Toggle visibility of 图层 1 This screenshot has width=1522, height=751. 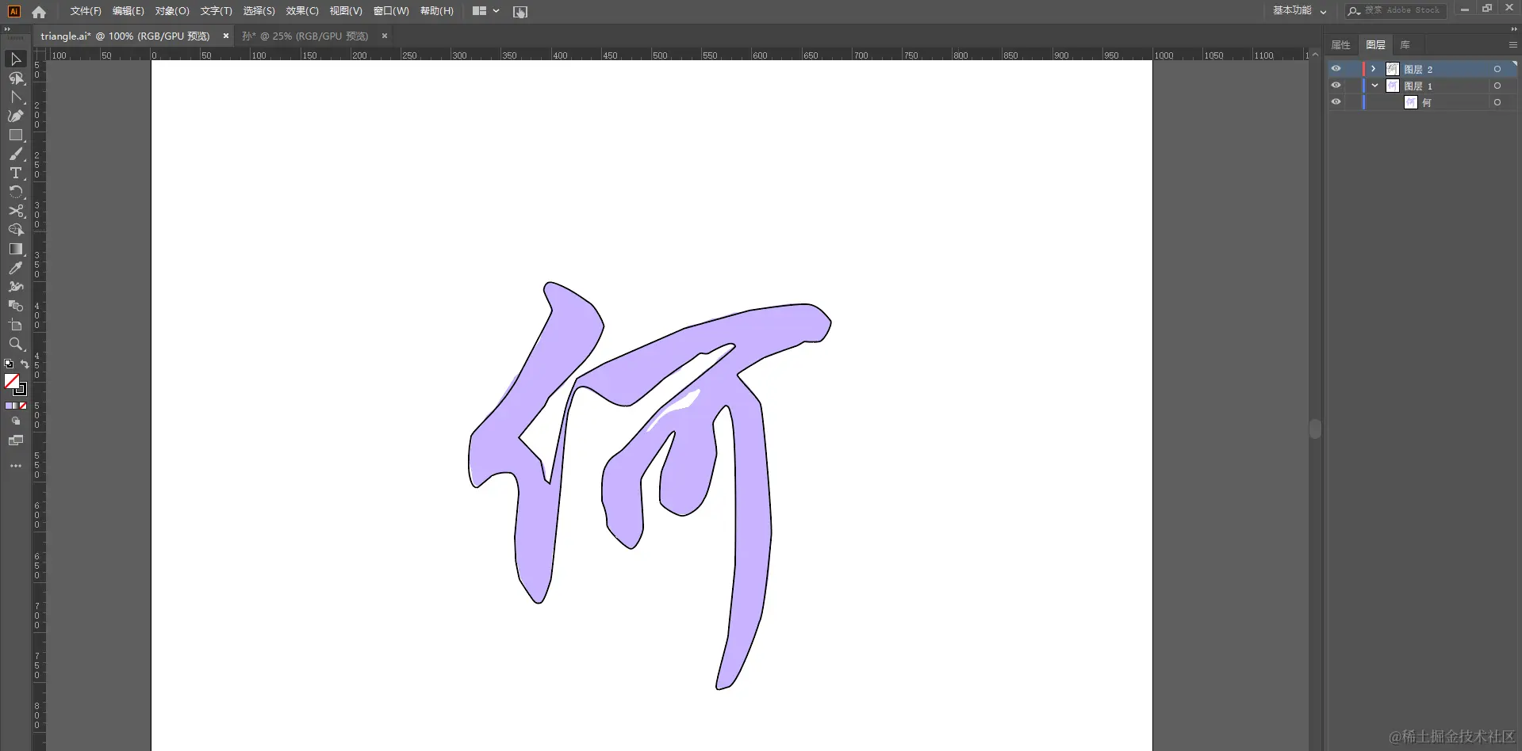[x=1336, y=85]
